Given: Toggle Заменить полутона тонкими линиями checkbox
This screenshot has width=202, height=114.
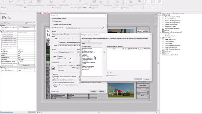Looking at the screenshot, I should (x=80, y=83).
